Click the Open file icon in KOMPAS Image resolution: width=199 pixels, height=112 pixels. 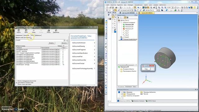110,7
